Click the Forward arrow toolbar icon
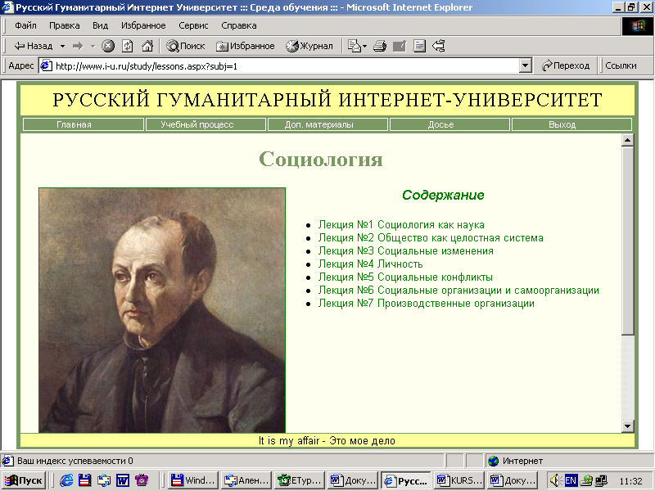The width and height of the screenshot is (655, 491). click(78, 46)
